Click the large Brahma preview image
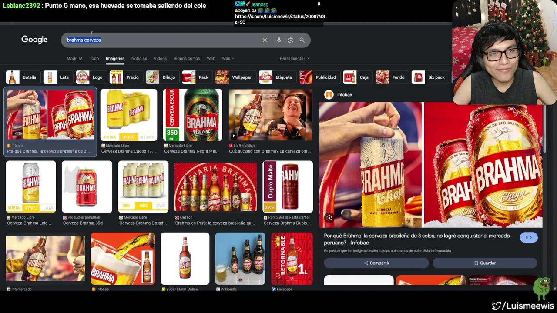 click(x=431, y=165)
